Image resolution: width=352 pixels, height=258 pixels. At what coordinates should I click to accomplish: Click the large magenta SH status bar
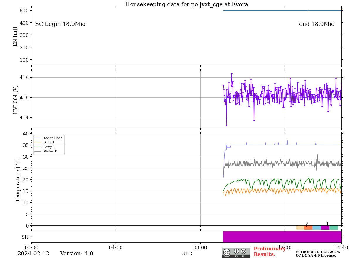282,237
